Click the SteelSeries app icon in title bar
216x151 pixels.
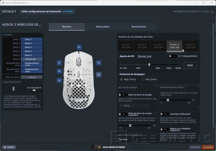(3, 3)
